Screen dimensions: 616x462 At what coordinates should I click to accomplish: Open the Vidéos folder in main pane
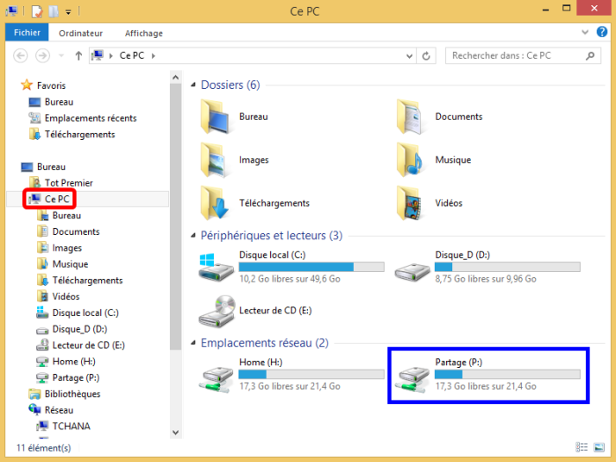click(x=429, y=203)
